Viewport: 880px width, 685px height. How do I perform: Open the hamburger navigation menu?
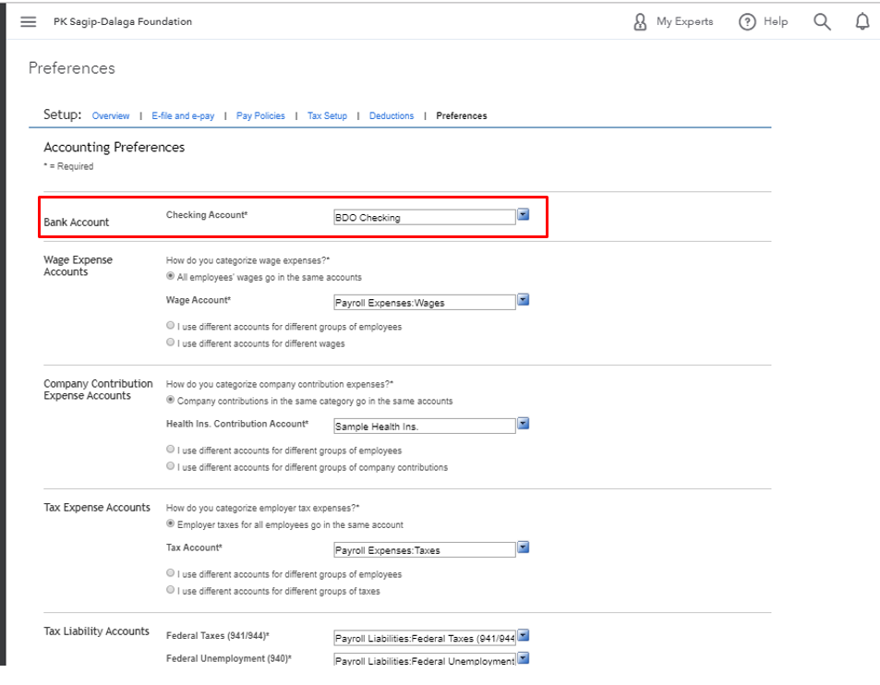[x=29, y=22]
